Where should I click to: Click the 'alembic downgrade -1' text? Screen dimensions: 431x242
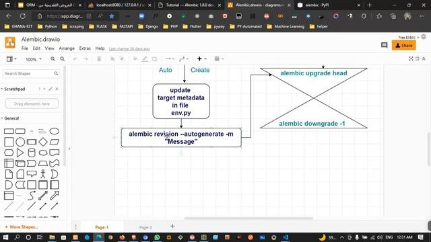click(312, 124)
